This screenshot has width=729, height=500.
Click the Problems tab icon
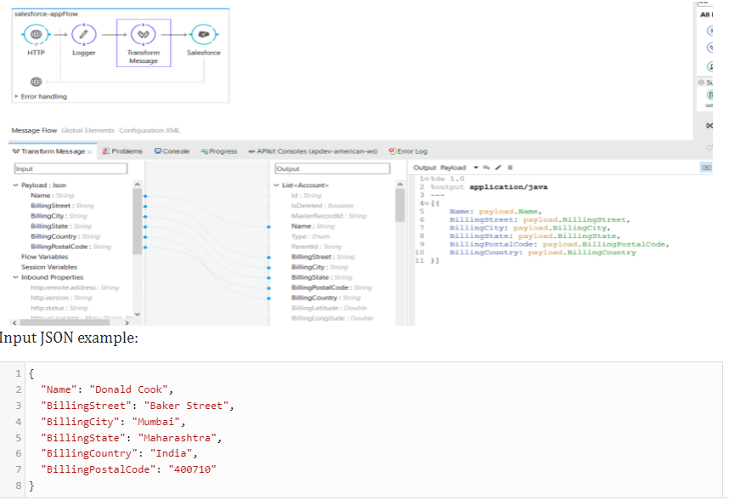coord(106,151)
